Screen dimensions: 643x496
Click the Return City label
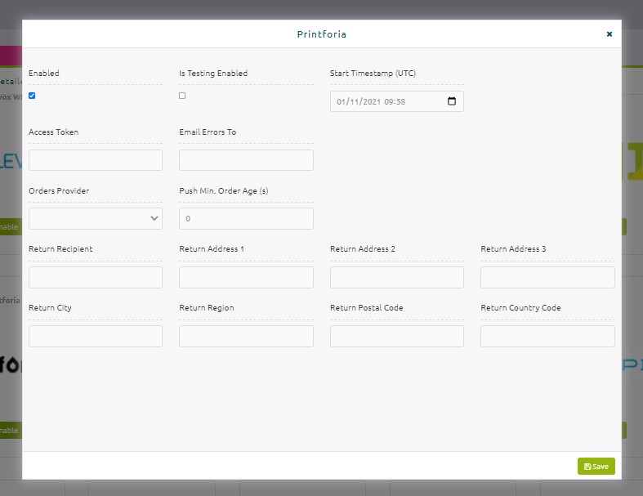pyautogui.click(x=50, y=308)
